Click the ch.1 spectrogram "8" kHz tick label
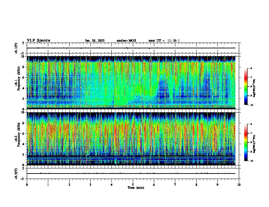The image size is (269, 207). click(x=24, y=67)
